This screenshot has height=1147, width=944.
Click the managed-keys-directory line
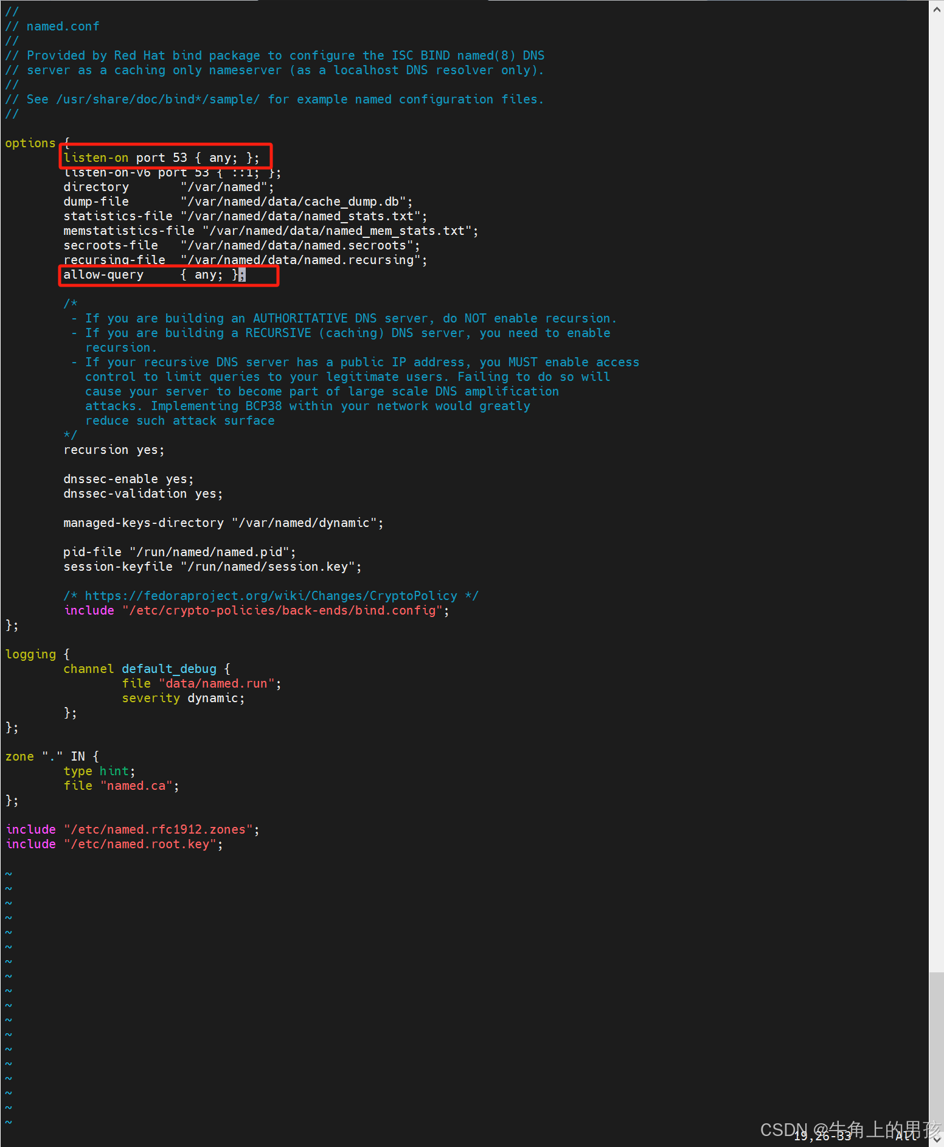(223, 523)
